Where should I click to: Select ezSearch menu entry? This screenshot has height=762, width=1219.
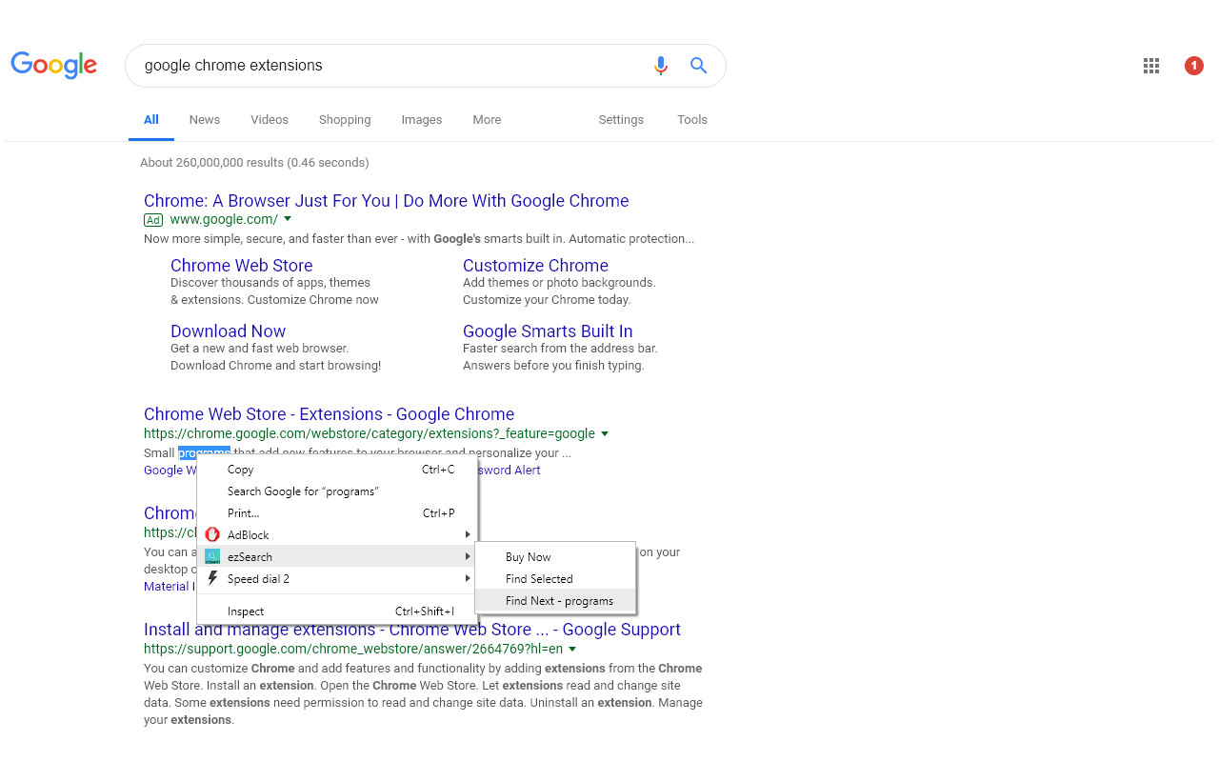pyautogui.click(x=337, y=556)
